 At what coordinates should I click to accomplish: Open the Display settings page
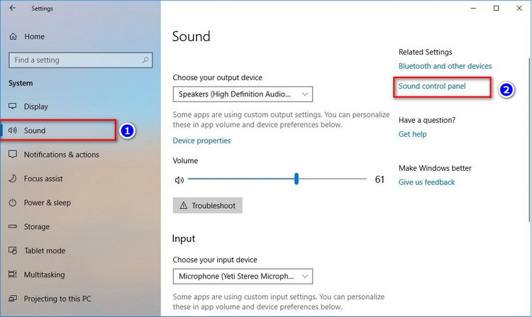click(x=35, y=106)
